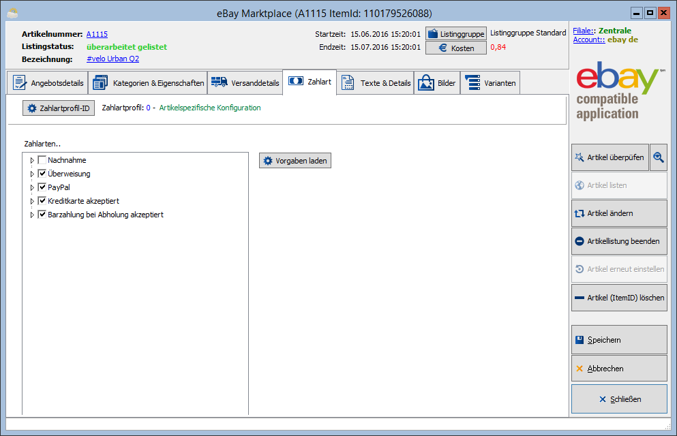Expand the Überweisung tree node
The height and width of the screenshot is (436, 677).
pos(32,174)
